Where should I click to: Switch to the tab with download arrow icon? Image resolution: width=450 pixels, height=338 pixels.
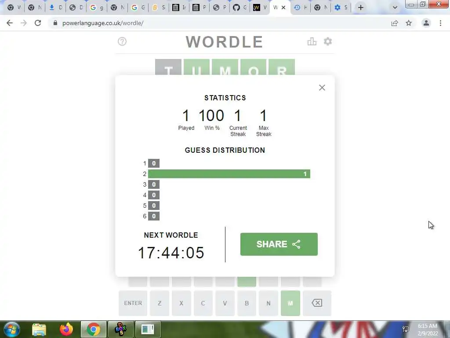point(56,7)
